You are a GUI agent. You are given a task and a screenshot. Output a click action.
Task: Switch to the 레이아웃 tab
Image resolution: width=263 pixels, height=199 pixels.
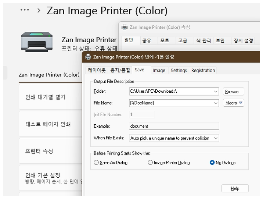(x=97, y=70)
